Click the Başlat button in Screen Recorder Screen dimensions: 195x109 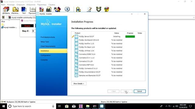coord(27,26)
